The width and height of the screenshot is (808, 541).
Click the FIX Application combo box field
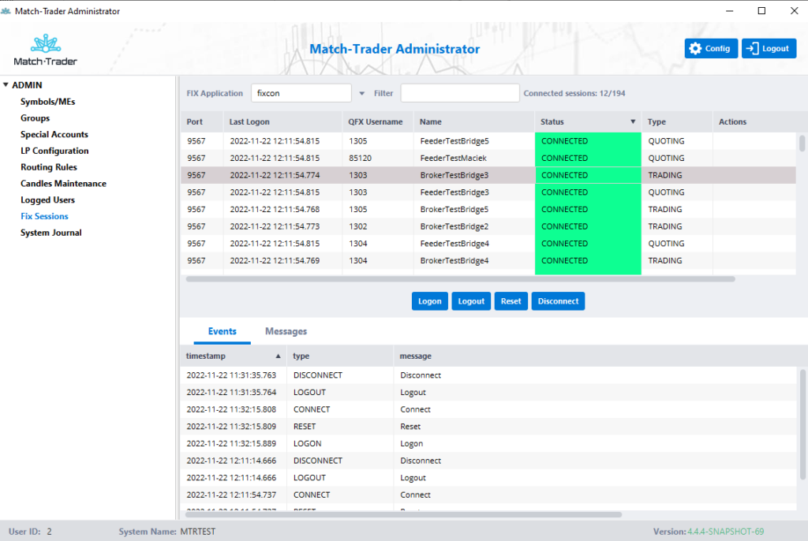tap(301, 93)
